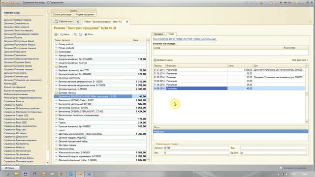Click the green 'Добавить цены' plus icon
The image size is (315, 177).
[155, 60]
